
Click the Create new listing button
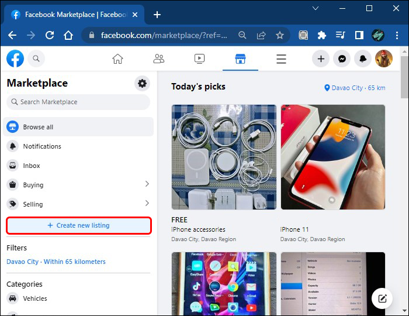pos(79,225)
